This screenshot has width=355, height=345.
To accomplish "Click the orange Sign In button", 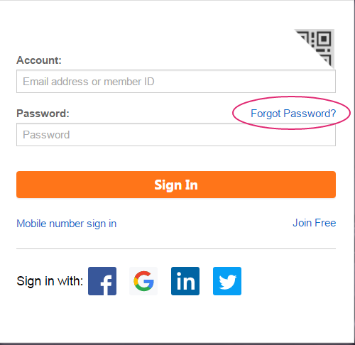I will point(176,185).
